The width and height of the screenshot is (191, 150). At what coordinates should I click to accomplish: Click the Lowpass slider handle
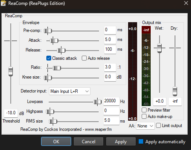(98, 102)
